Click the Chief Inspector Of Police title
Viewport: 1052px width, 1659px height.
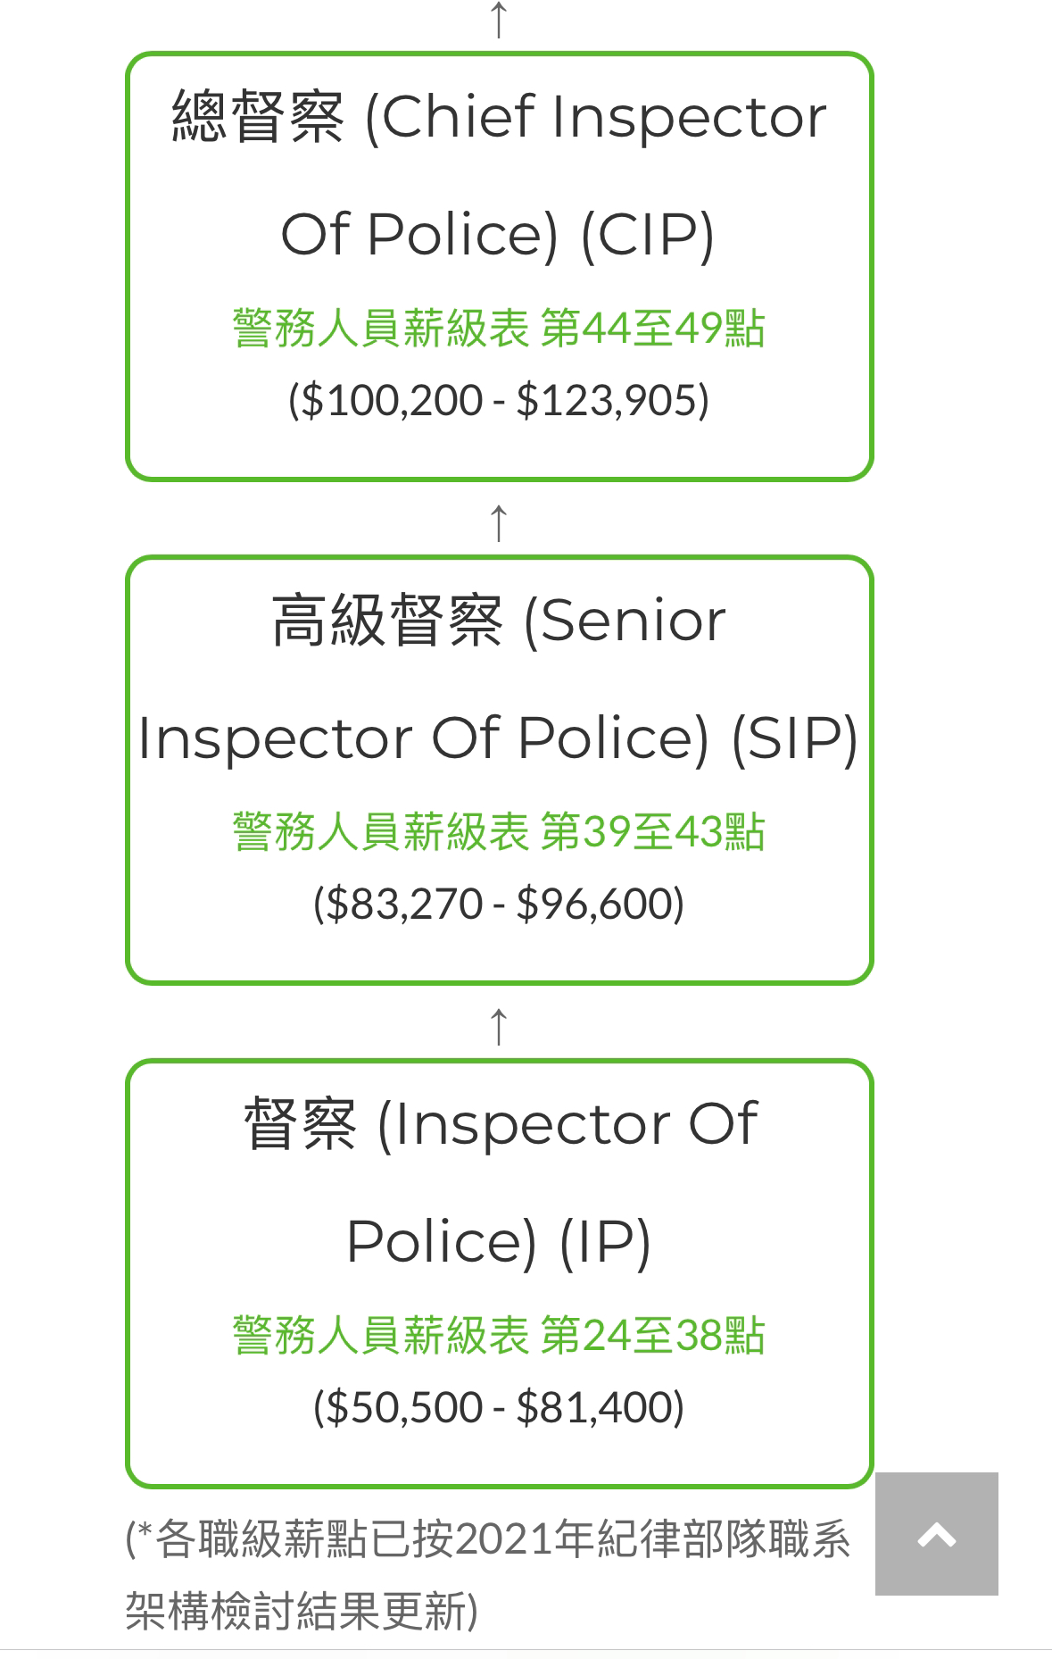[x=499, y=175]
